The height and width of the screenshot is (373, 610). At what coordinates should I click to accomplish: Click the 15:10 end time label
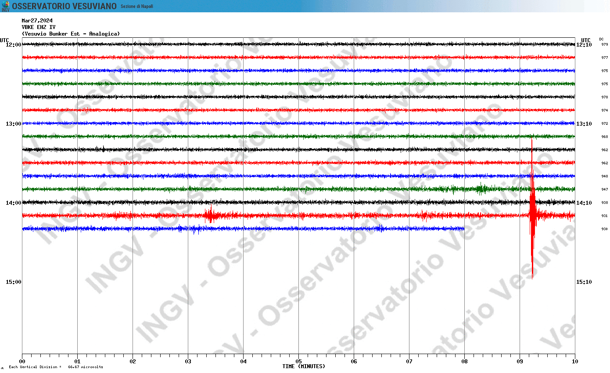pyautogui.click(x=584, y=282)
